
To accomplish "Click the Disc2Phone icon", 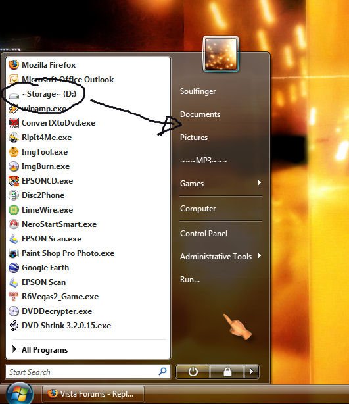I will [14, 195].
